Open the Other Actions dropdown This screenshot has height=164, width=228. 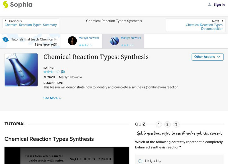208,57
